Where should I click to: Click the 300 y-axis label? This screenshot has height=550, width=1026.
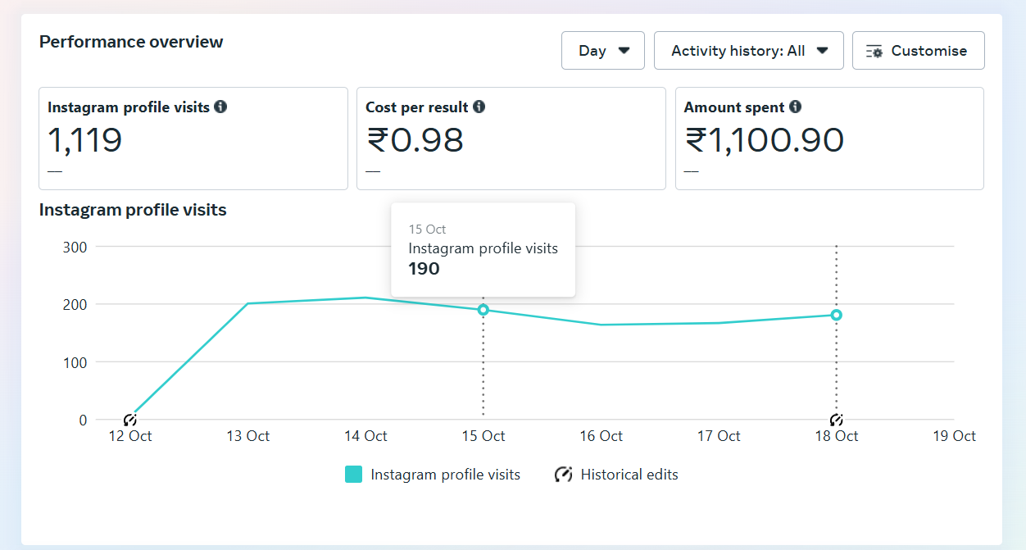click(75, 246)
